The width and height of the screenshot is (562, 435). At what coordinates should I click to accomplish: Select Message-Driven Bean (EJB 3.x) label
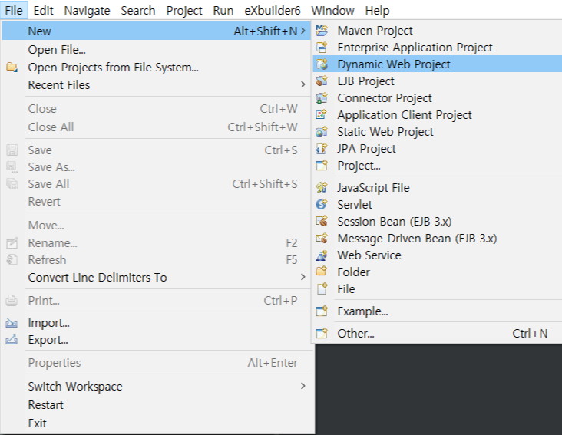click(417, 238)
